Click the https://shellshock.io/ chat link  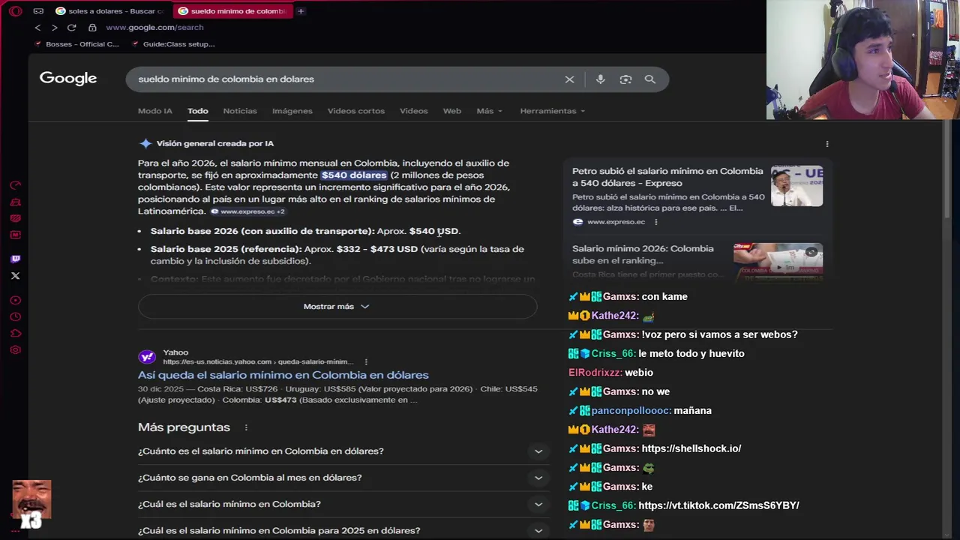691,448
